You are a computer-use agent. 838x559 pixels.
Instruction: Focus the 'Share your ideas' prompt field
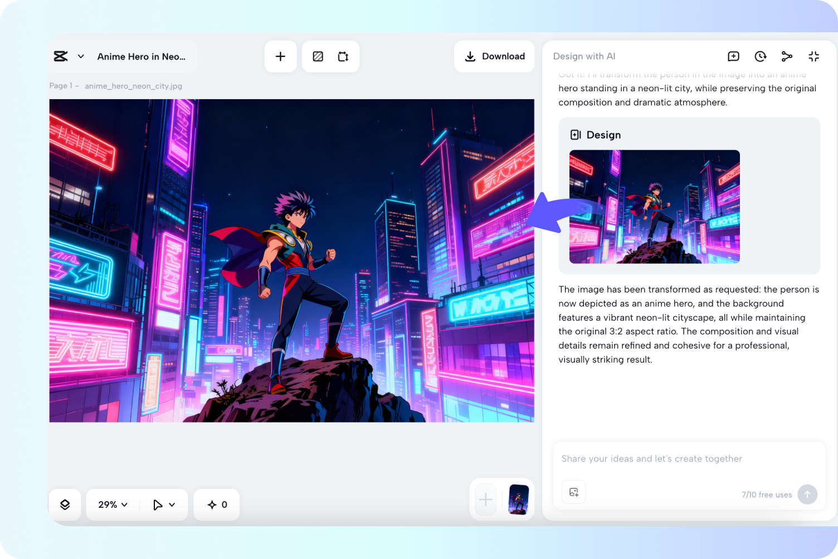tap(652, 459)
